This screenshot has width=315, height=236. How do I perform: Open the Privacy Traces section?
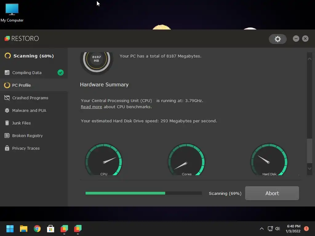(34, 148)
